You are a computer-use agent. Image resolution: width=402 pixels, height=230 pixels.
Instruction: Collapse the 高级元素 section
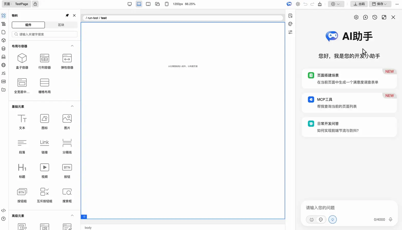point(72,216)
